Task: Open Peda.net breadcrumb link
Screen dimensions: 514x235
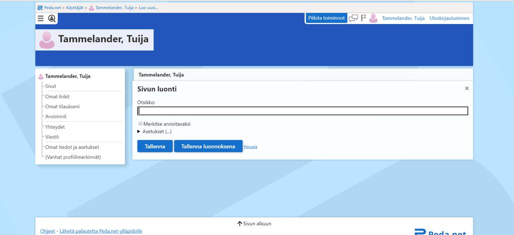Action: click(x=52, y=8)
